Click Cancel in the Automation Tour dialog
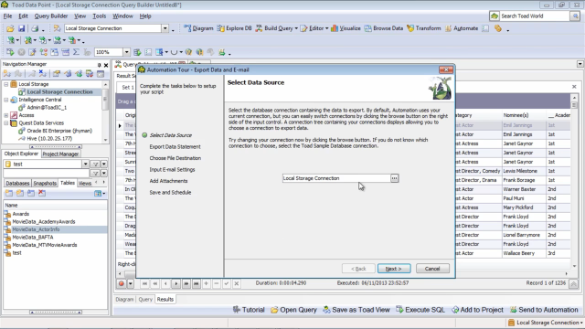 pos(432,269)
